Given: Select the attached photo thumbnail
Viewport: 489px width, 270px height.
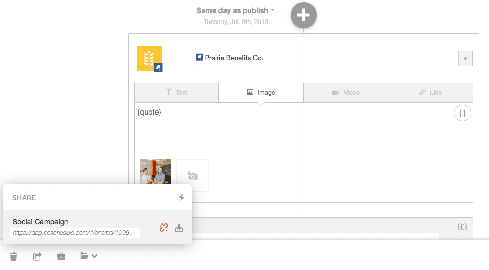Looking at the screenshot, I should tap(155, 172).
